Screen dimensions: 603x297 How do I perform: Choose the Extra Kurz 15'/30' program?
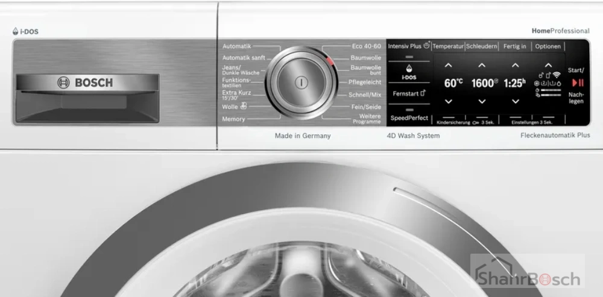pos(236,95)
